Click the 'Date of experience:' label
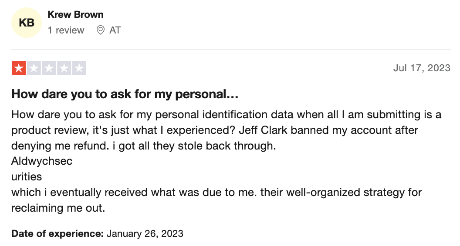 [57, 234]
